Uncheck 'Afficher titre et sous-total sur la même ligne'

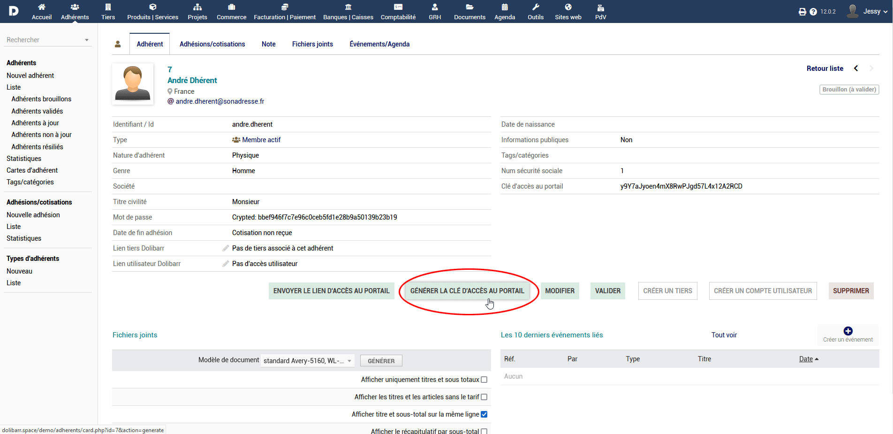484,414
